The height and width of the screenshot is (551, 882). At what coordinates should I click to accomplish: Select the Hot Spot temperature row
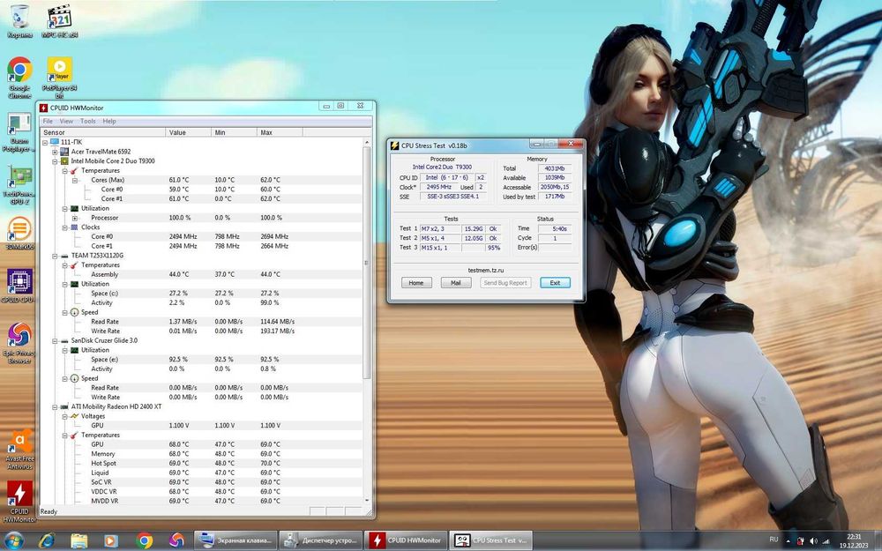[201, 464]
